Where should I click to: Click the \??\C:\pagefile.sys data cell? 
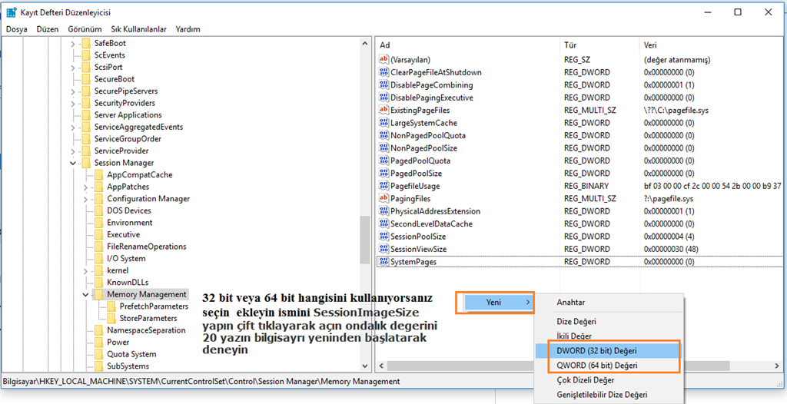coord(676,110)
